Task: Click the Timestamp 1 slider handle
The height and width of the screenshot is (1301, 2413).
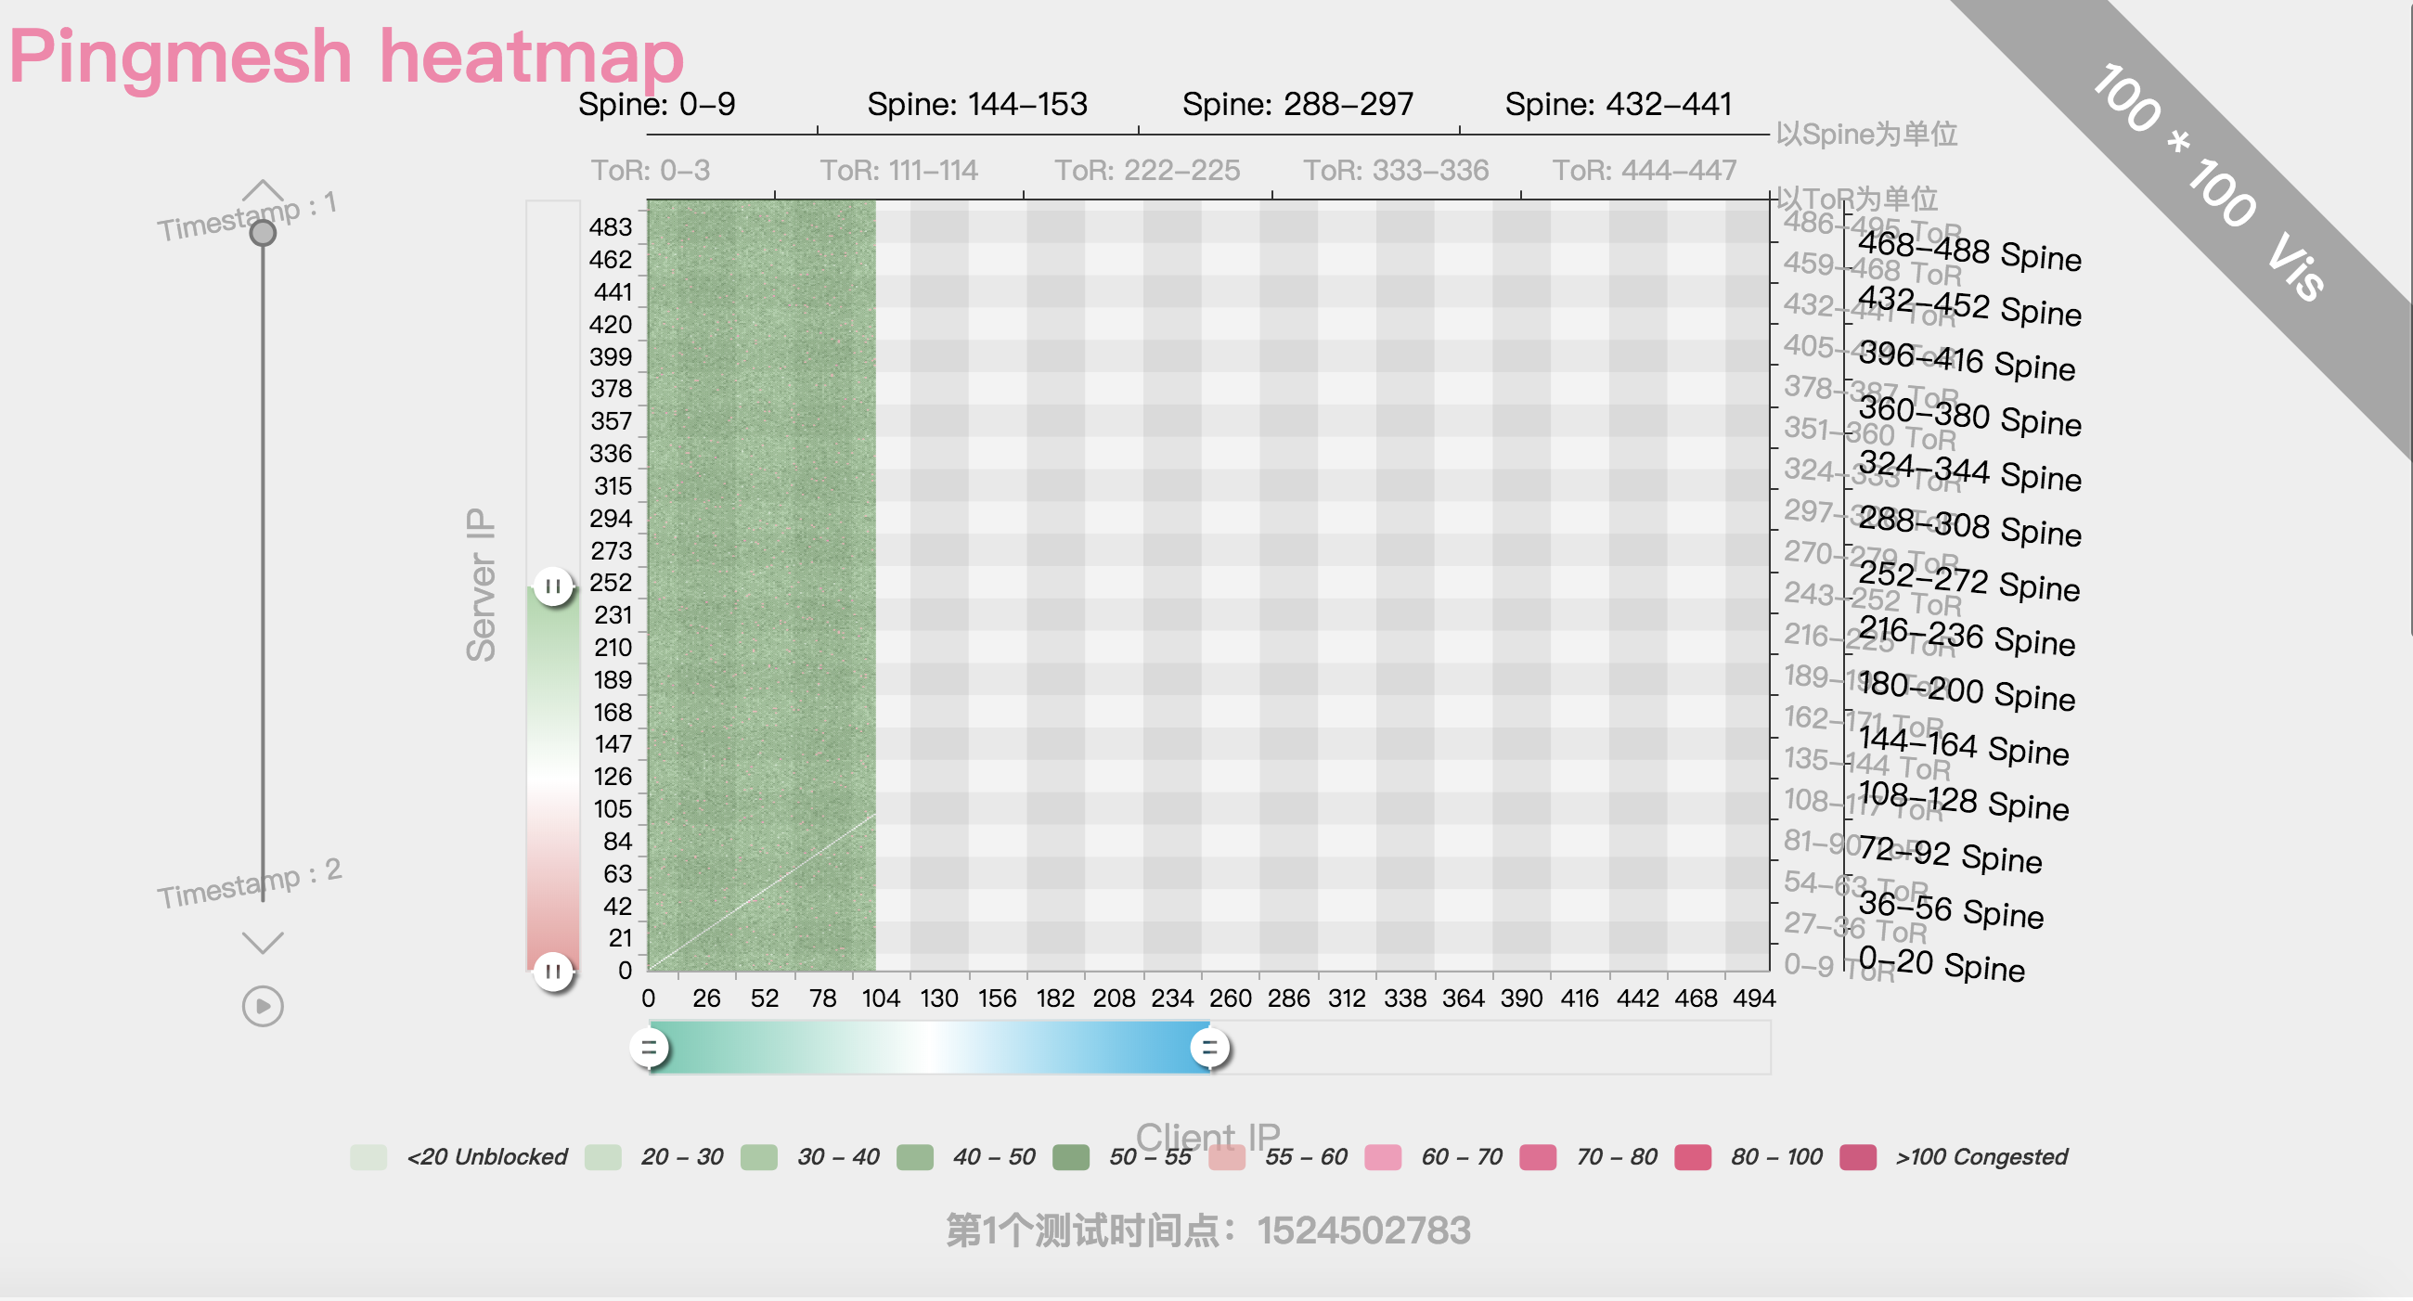Action: pyautogui.click(x=264, y=232)
